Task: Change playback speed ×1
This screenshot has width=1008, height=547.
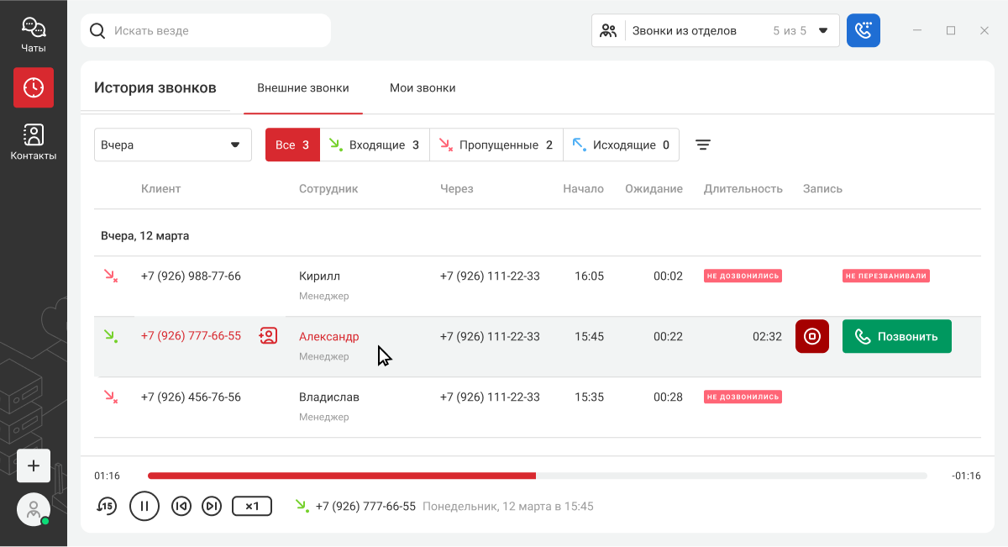Action: [x=252, y=506]
